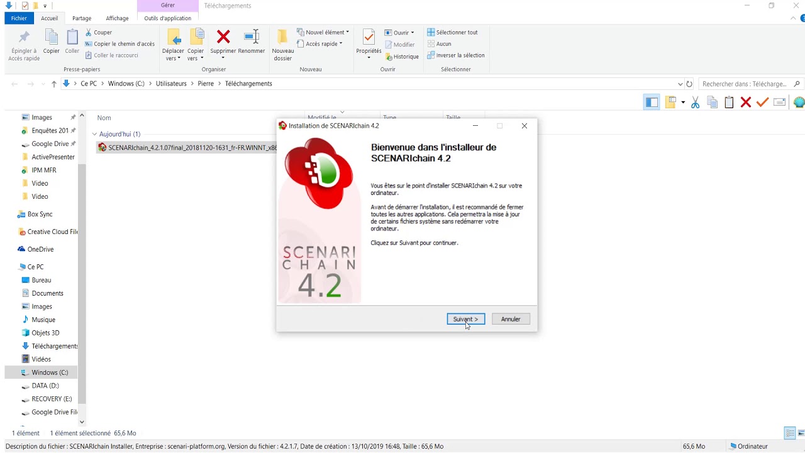Click Annuler in the installer dialog
This screenshot has height=453, width=805.
[x=511, y=319]
